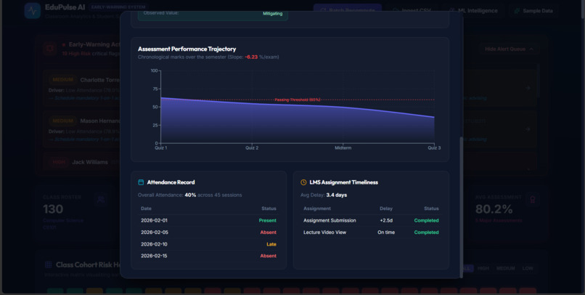Click the 25 y-axis tick label
This screenshot has height=295, width=585.
155,125
